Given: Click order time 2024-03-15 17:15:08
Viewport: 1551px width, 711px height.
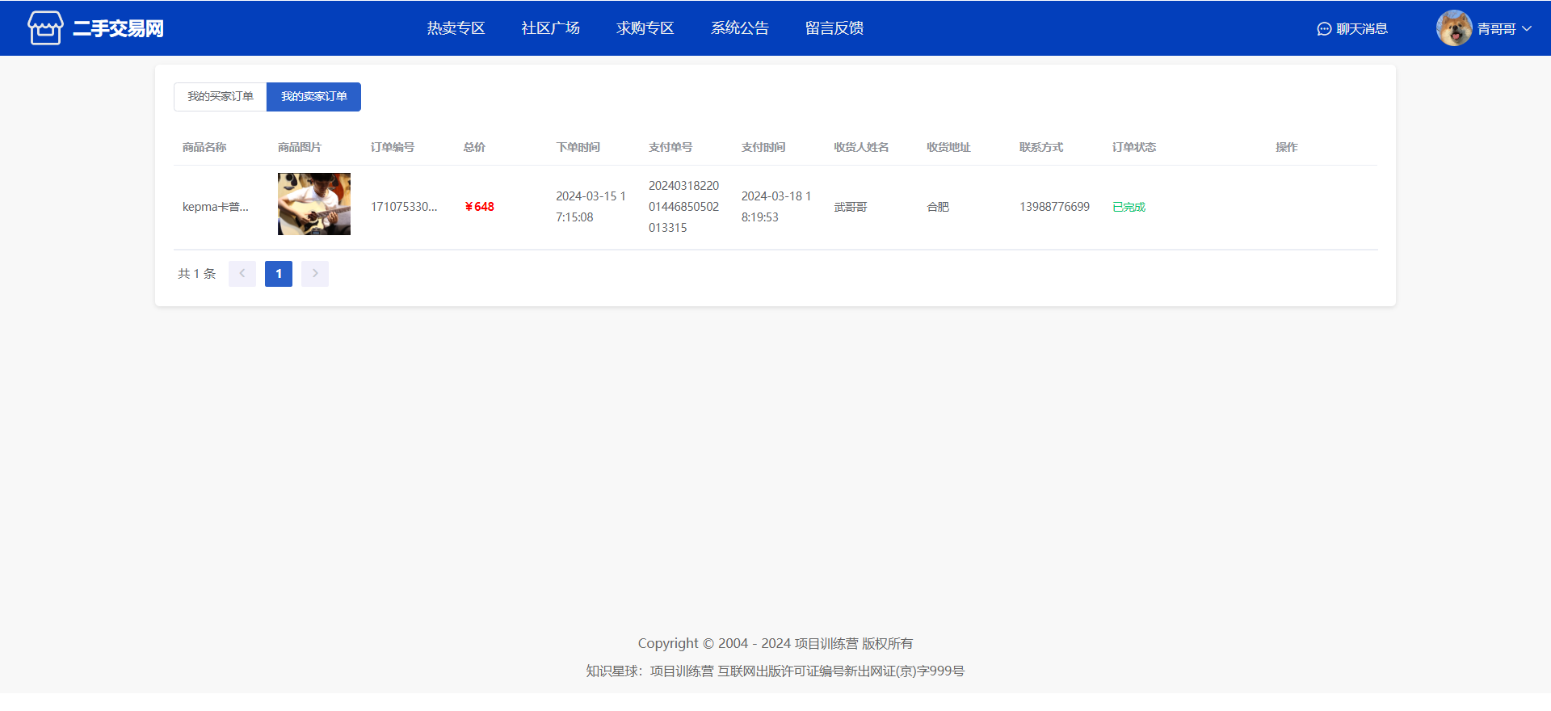Looking at the screenshot, I should [x=591, y=207].
